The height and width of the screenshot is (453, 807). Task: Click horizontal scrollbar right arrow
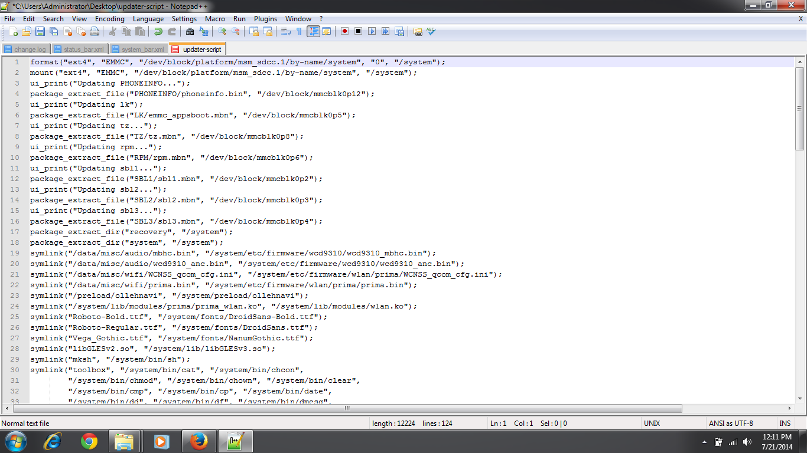[790, 408]
